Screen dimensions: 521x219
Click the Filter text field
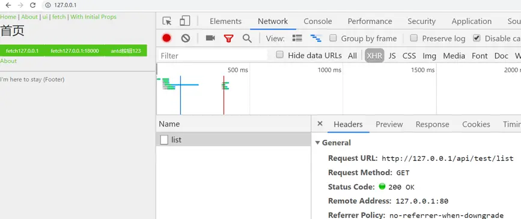pos(213,56)
